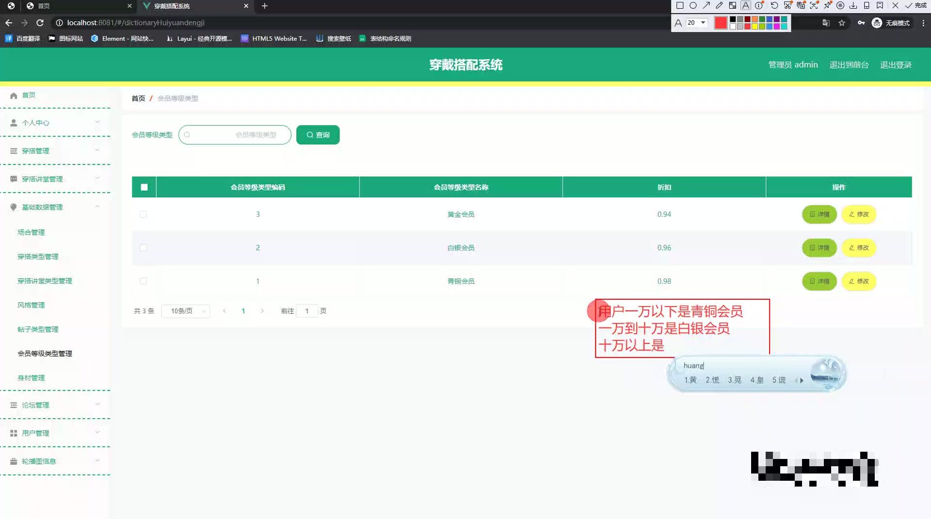
Task: Expand the 穿搭讲堂管理 sidebar menu
Action: tap(55, 179)
